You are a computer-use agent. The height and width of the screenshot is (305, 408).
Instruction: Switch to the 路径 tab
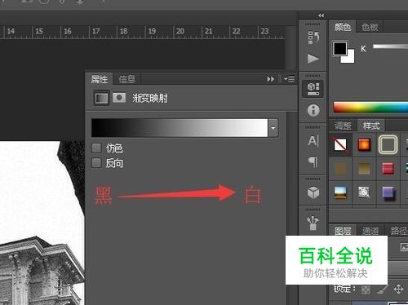click(x=398, y=231)
